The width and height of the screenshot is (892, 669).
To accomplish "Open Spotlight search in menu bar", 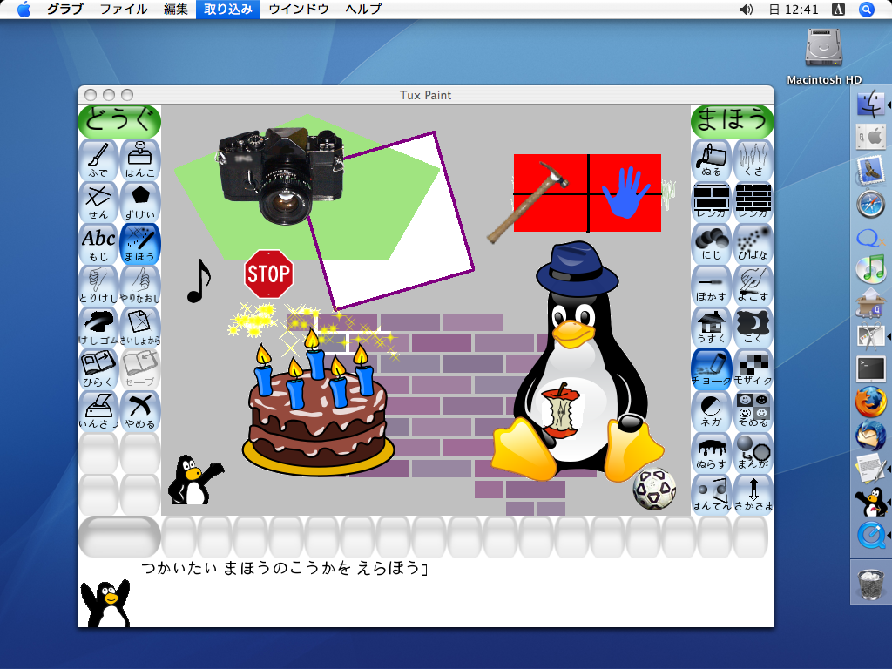I will click(x=867, y=9).
